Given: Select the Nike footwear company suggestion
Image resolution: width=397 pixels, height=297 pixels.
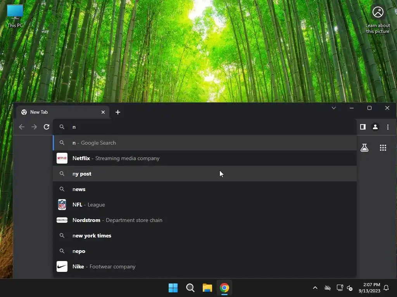Looking at the screenshot, I should 205,266.
